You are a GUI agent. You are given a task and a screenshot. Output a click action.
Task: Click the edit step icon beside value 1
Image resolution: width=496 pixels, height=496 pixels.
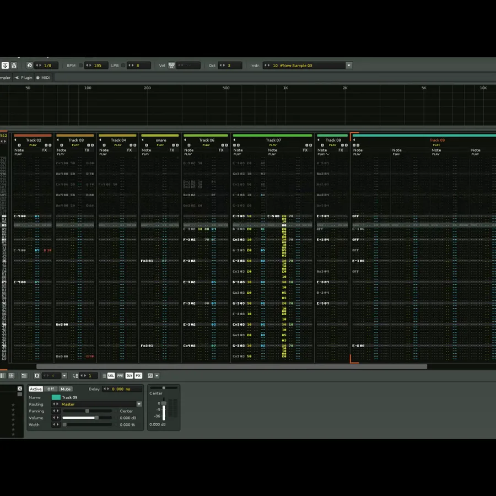point(75,376)
